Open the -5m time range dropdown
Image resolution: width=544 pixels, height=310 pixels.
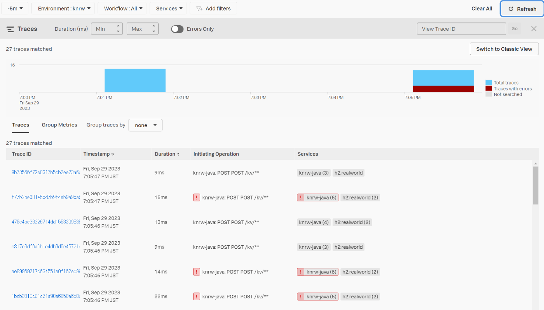click(x=15, y=8)
